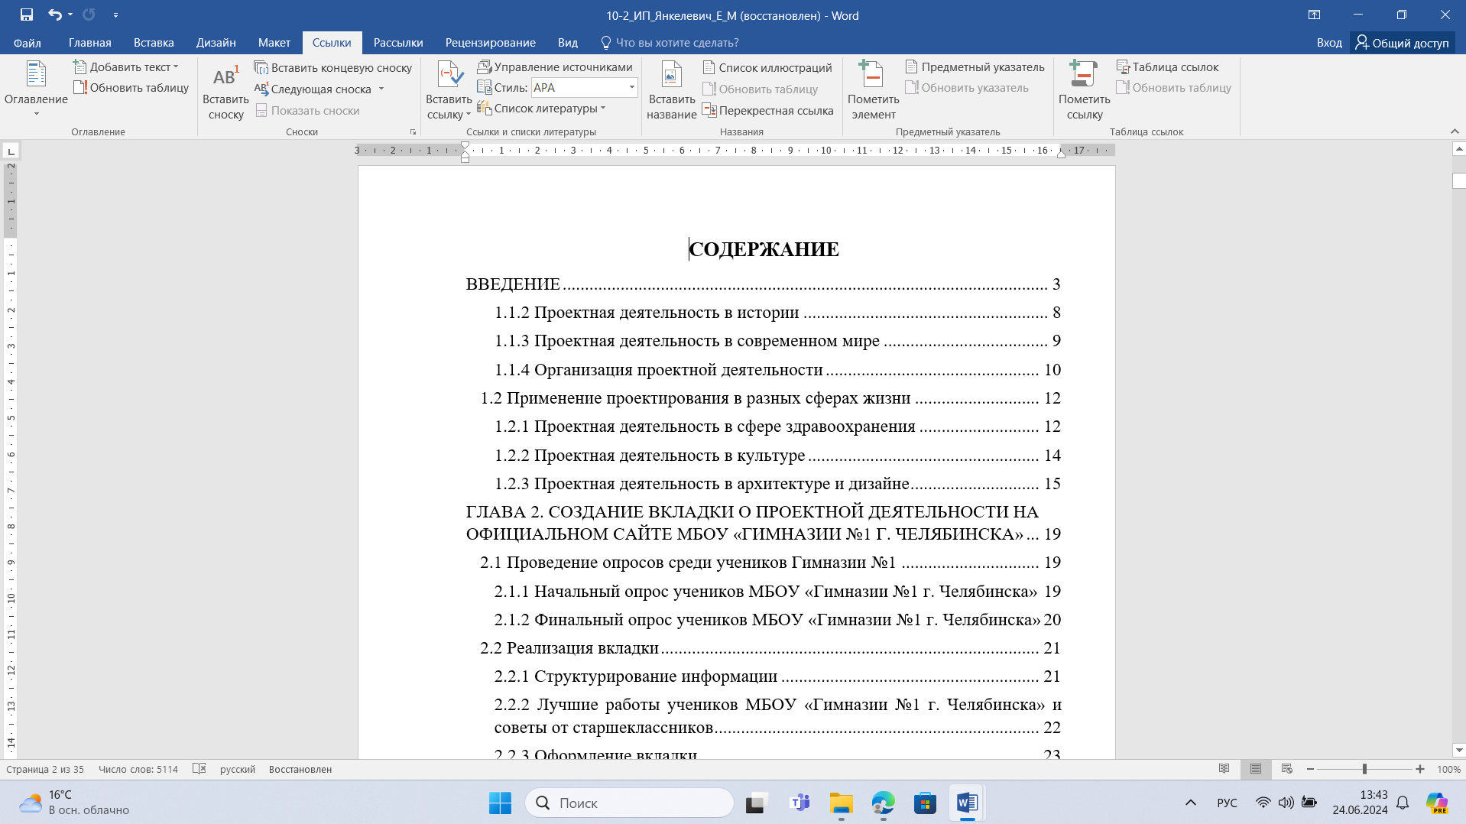Click Пометить ссылку in the Таблица ссылок group
Image resolution: width=1466 pixels, height=824 pixels.
[x=1084, y=92]
